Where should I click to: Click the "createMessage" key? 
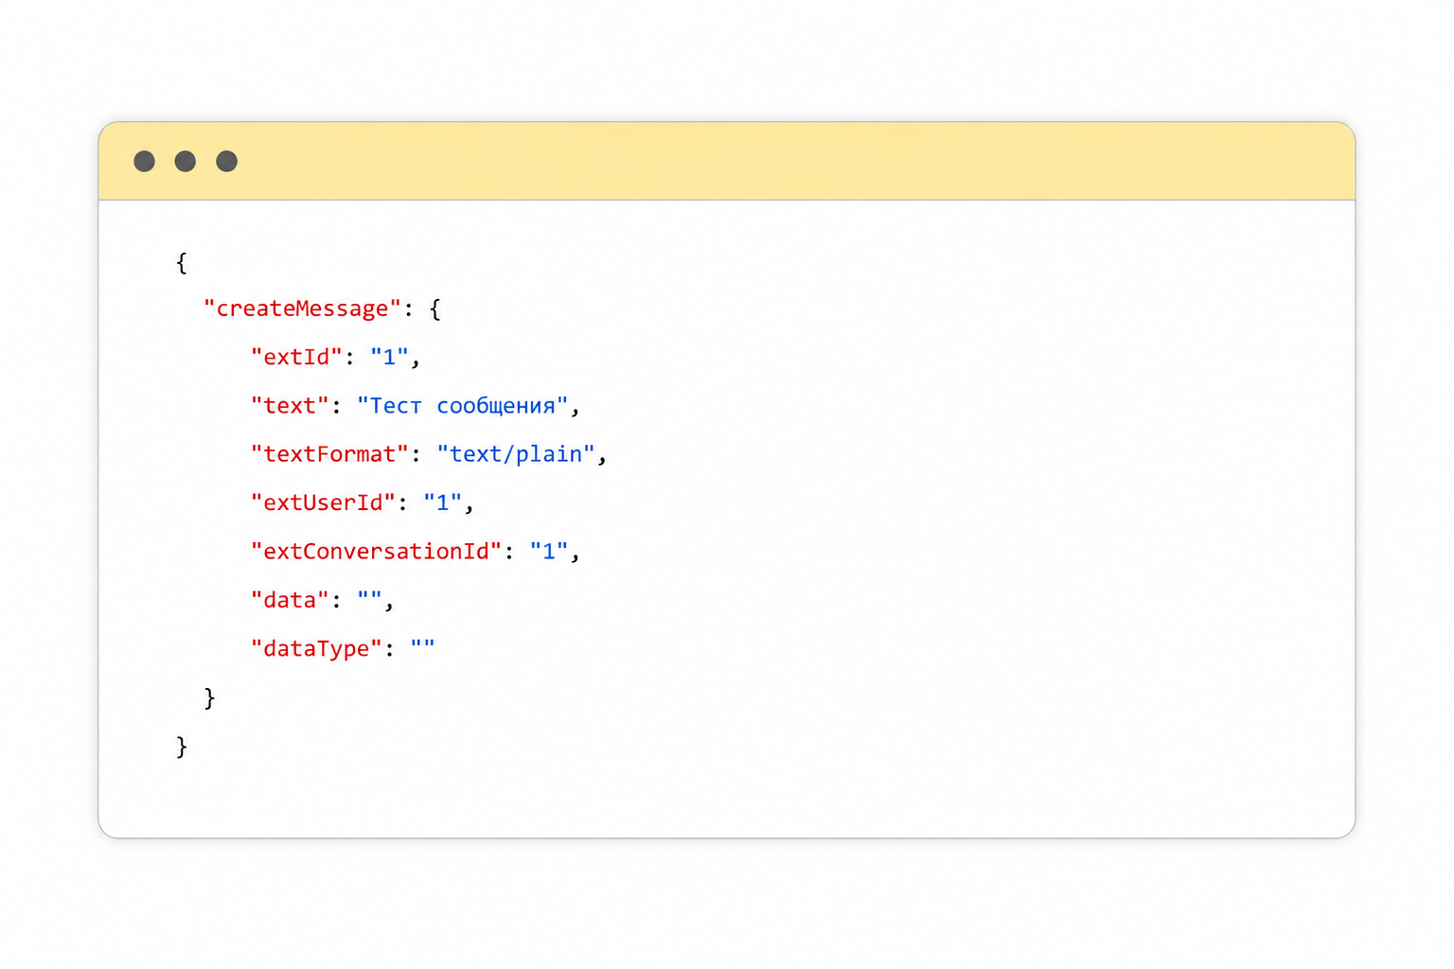tap(302, 308)
